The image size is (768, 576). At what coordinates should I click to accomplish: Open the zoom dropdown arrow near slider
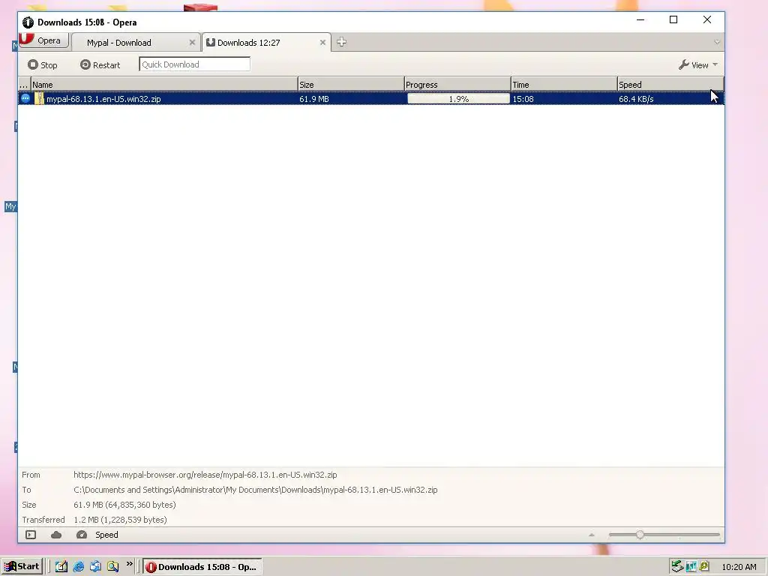coord(592,535)
